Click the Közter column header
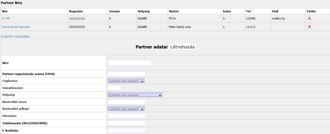Viewport: 330px width, 134px height. coord(195,11)
